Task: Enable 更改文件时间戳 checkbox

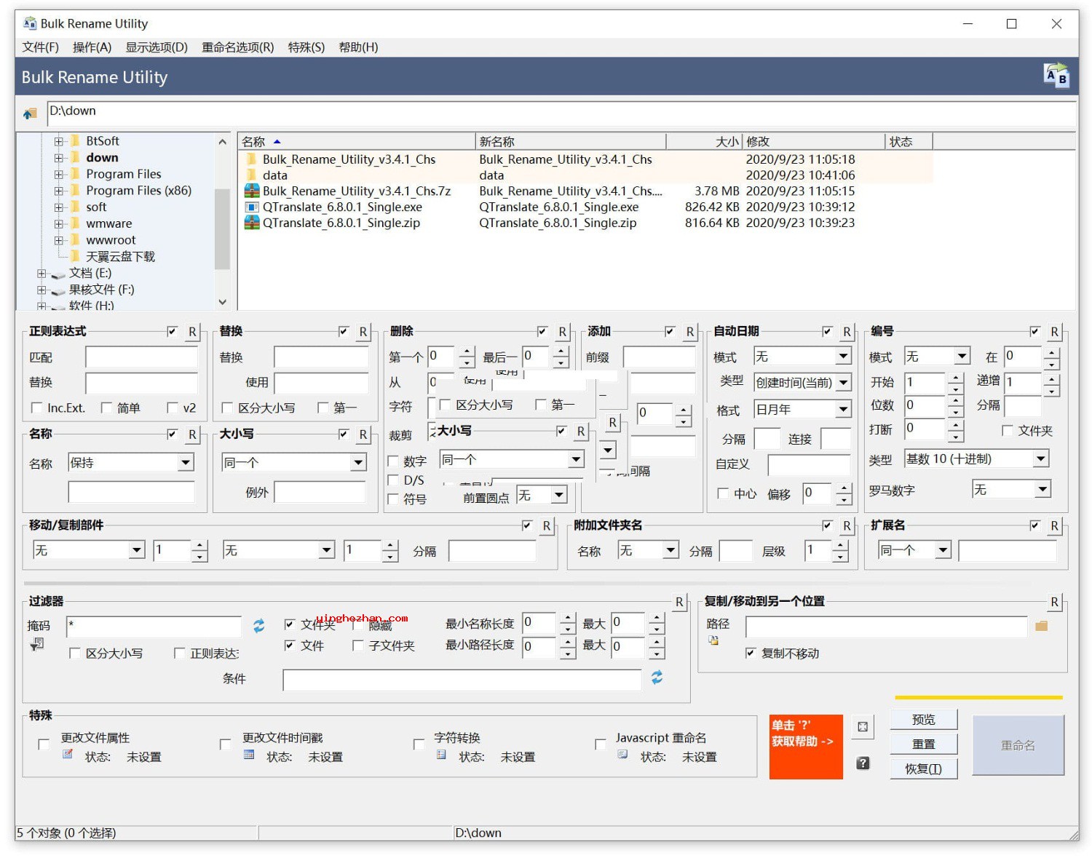Action: (225, 744)
